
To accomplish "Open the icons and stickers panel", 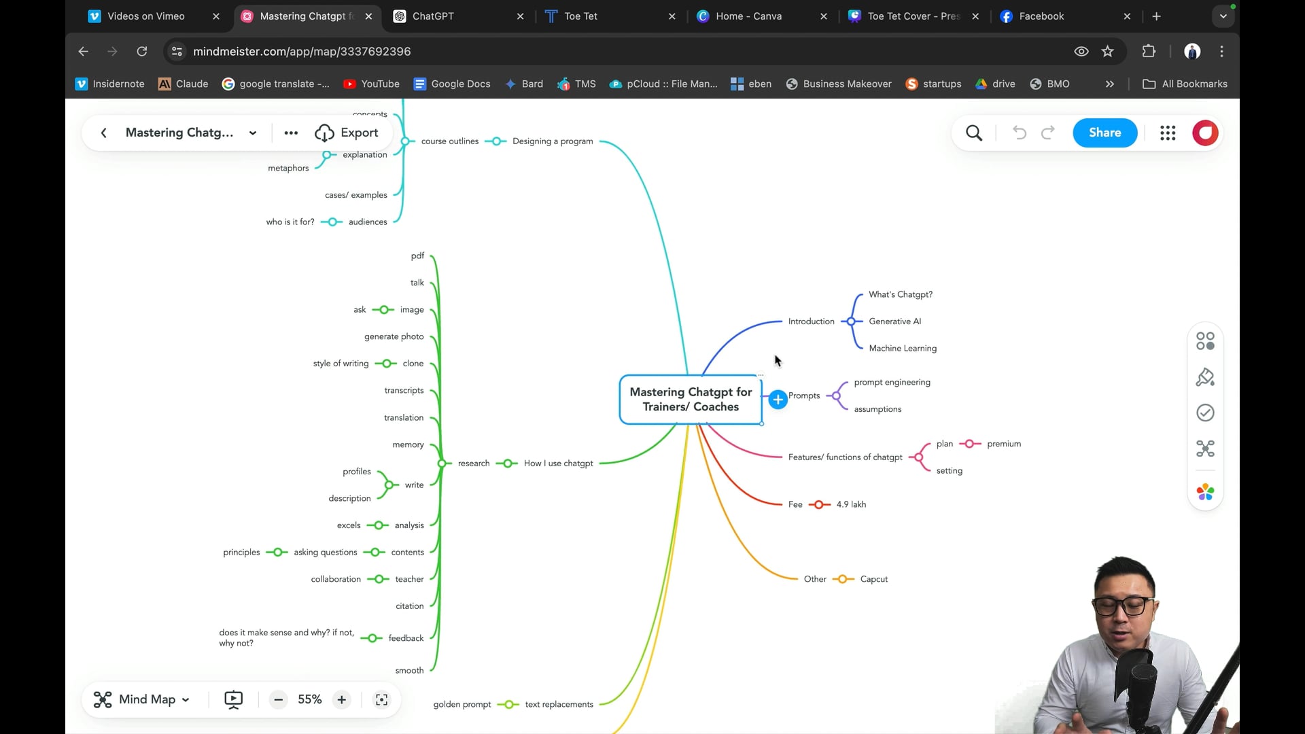I will (1205, 341).
